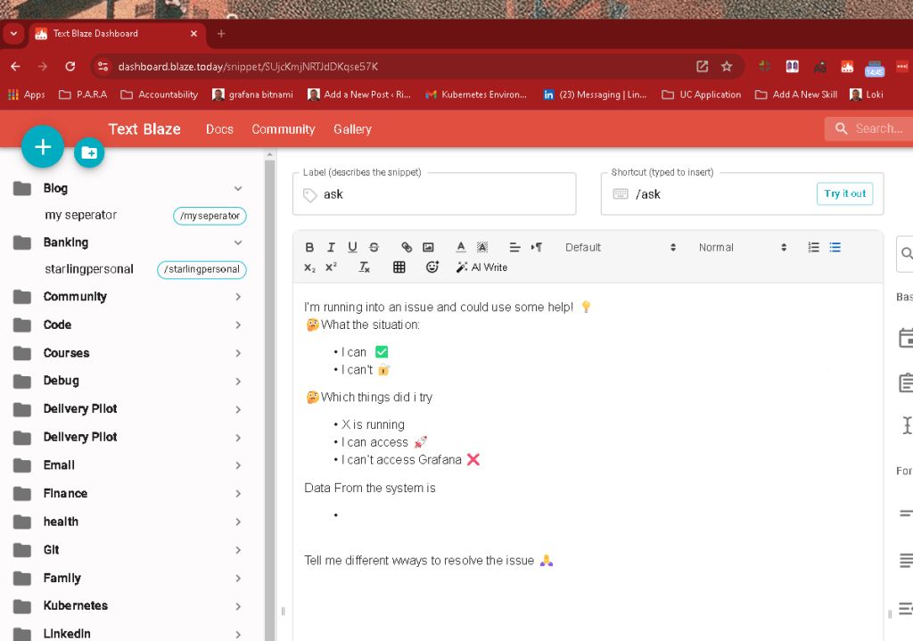913x641 pixels.
Task: Open the Community page in header
Action: [x=283, y=129]
